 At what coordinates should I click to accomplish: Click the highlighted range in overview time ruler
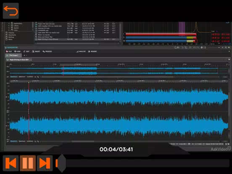coord(78,64)
